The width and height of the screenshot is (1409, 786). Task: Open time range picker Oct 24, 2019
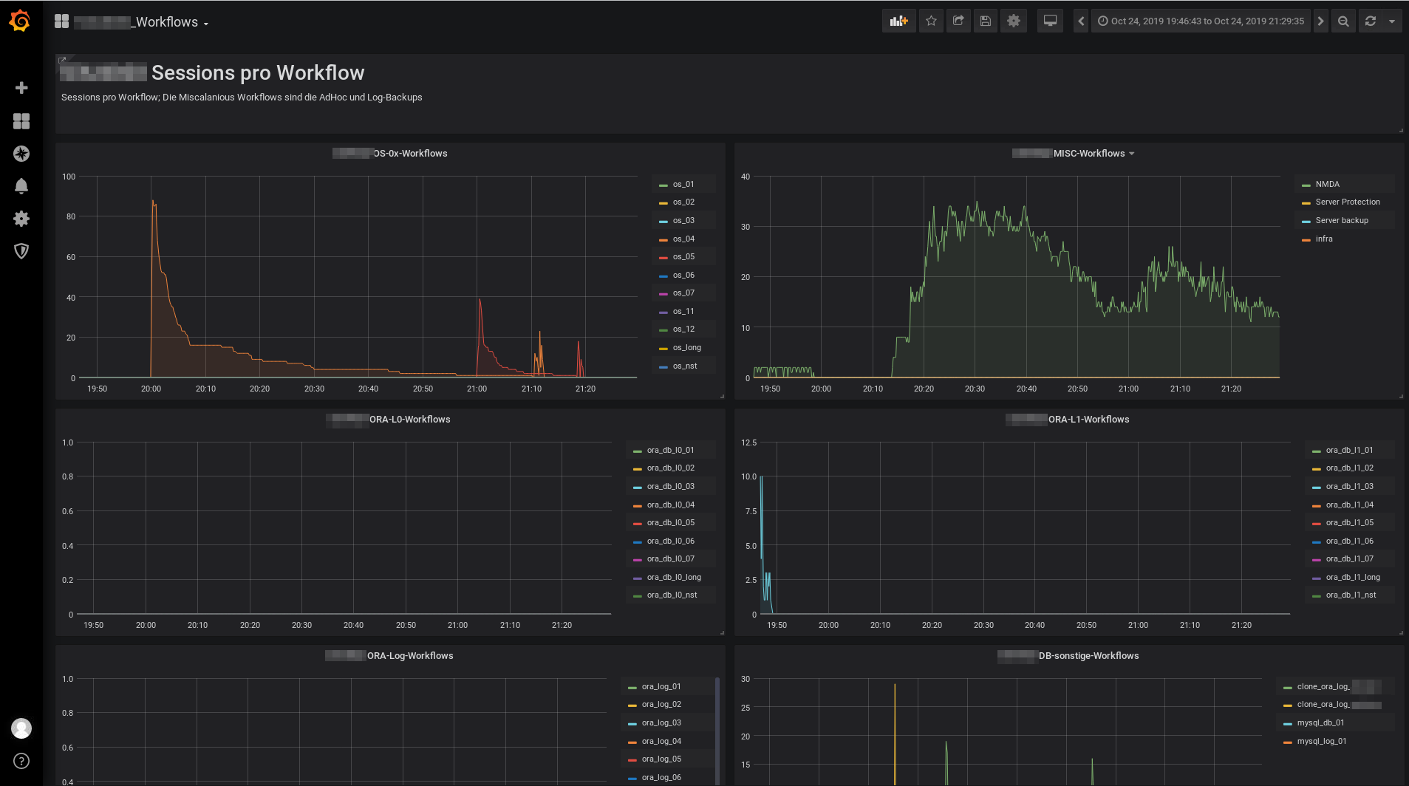tap(1201, 21)
